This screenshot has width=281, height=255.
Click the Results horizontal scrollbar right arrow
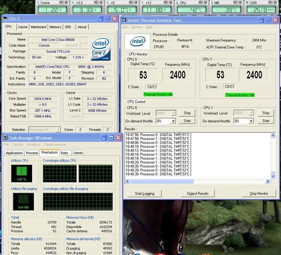268,181
